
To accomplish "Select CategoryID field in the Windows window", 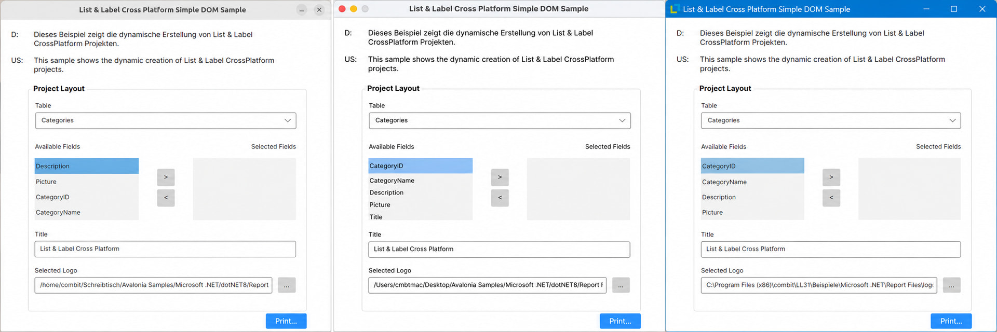I will [752, 166].
